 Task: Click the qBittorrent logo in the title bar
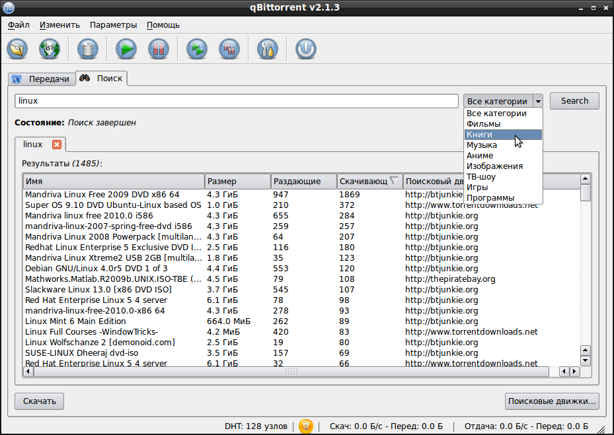point(9,7)
